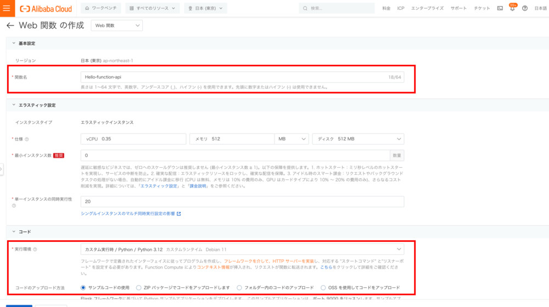Open the Web 関数 type dropdown
Image resolution: width=549 pixels, height=307 pixels.
[x=116, y=26]
